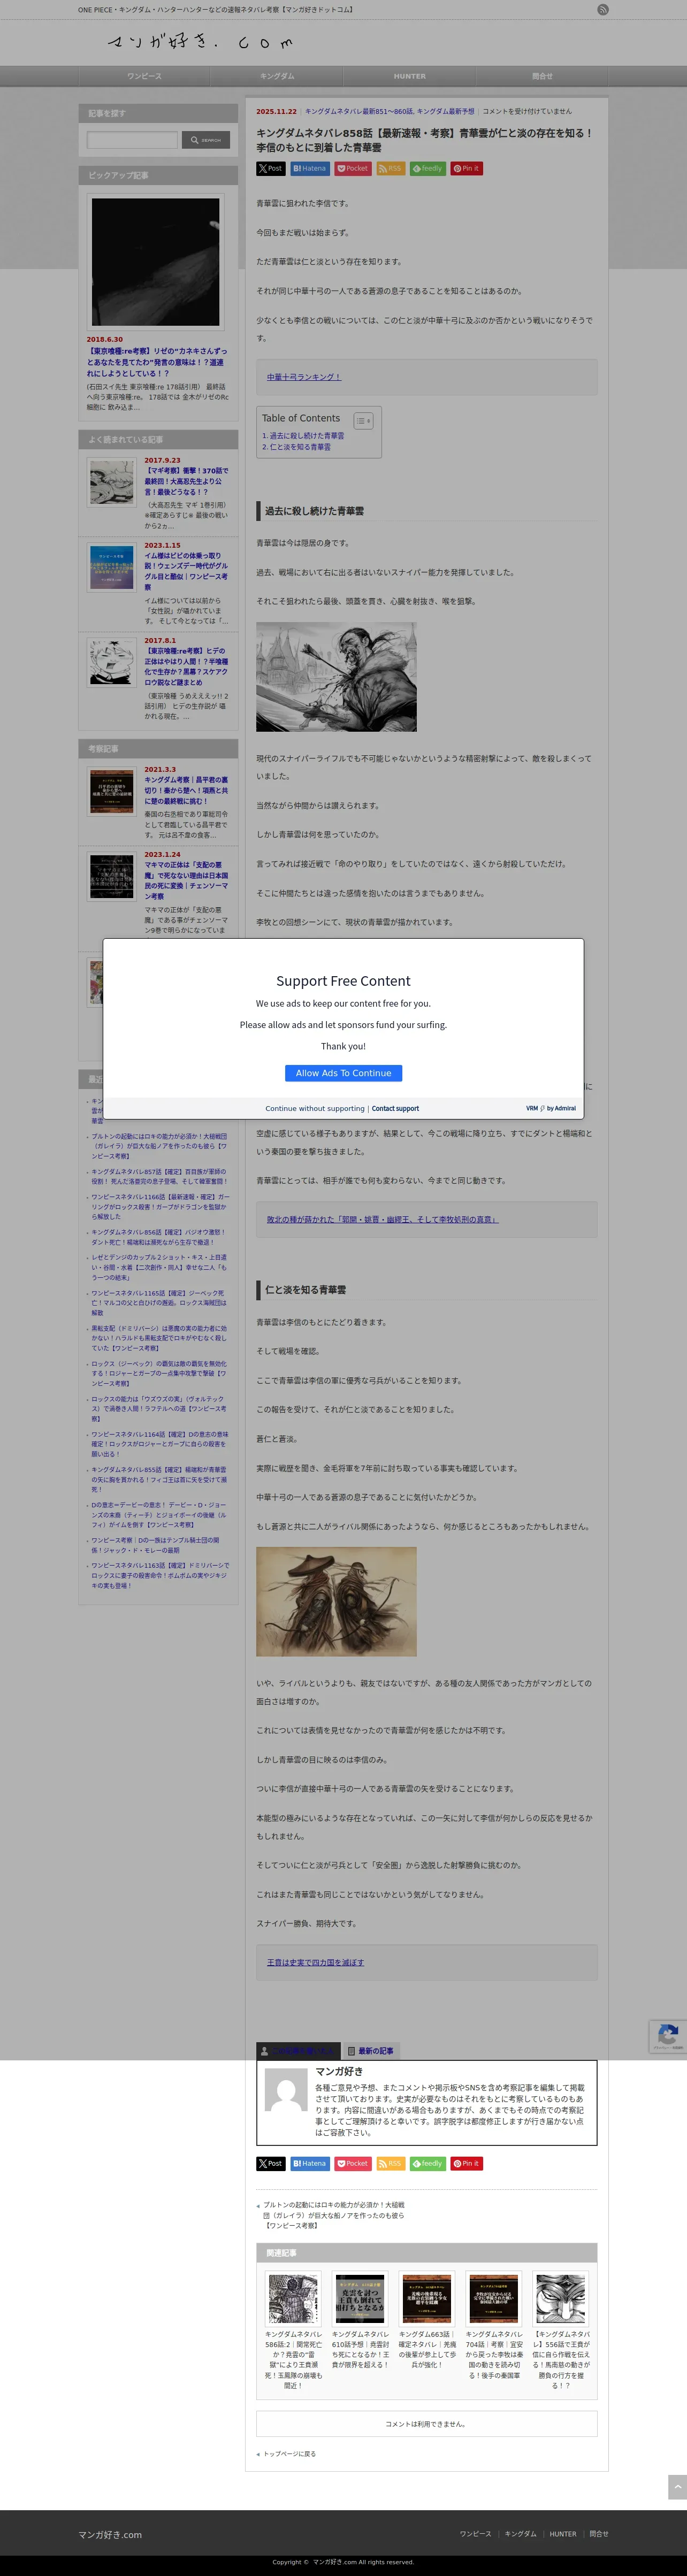
Task: Click the マンガ好き.com handwritten site logo
Action: point(200,42)
